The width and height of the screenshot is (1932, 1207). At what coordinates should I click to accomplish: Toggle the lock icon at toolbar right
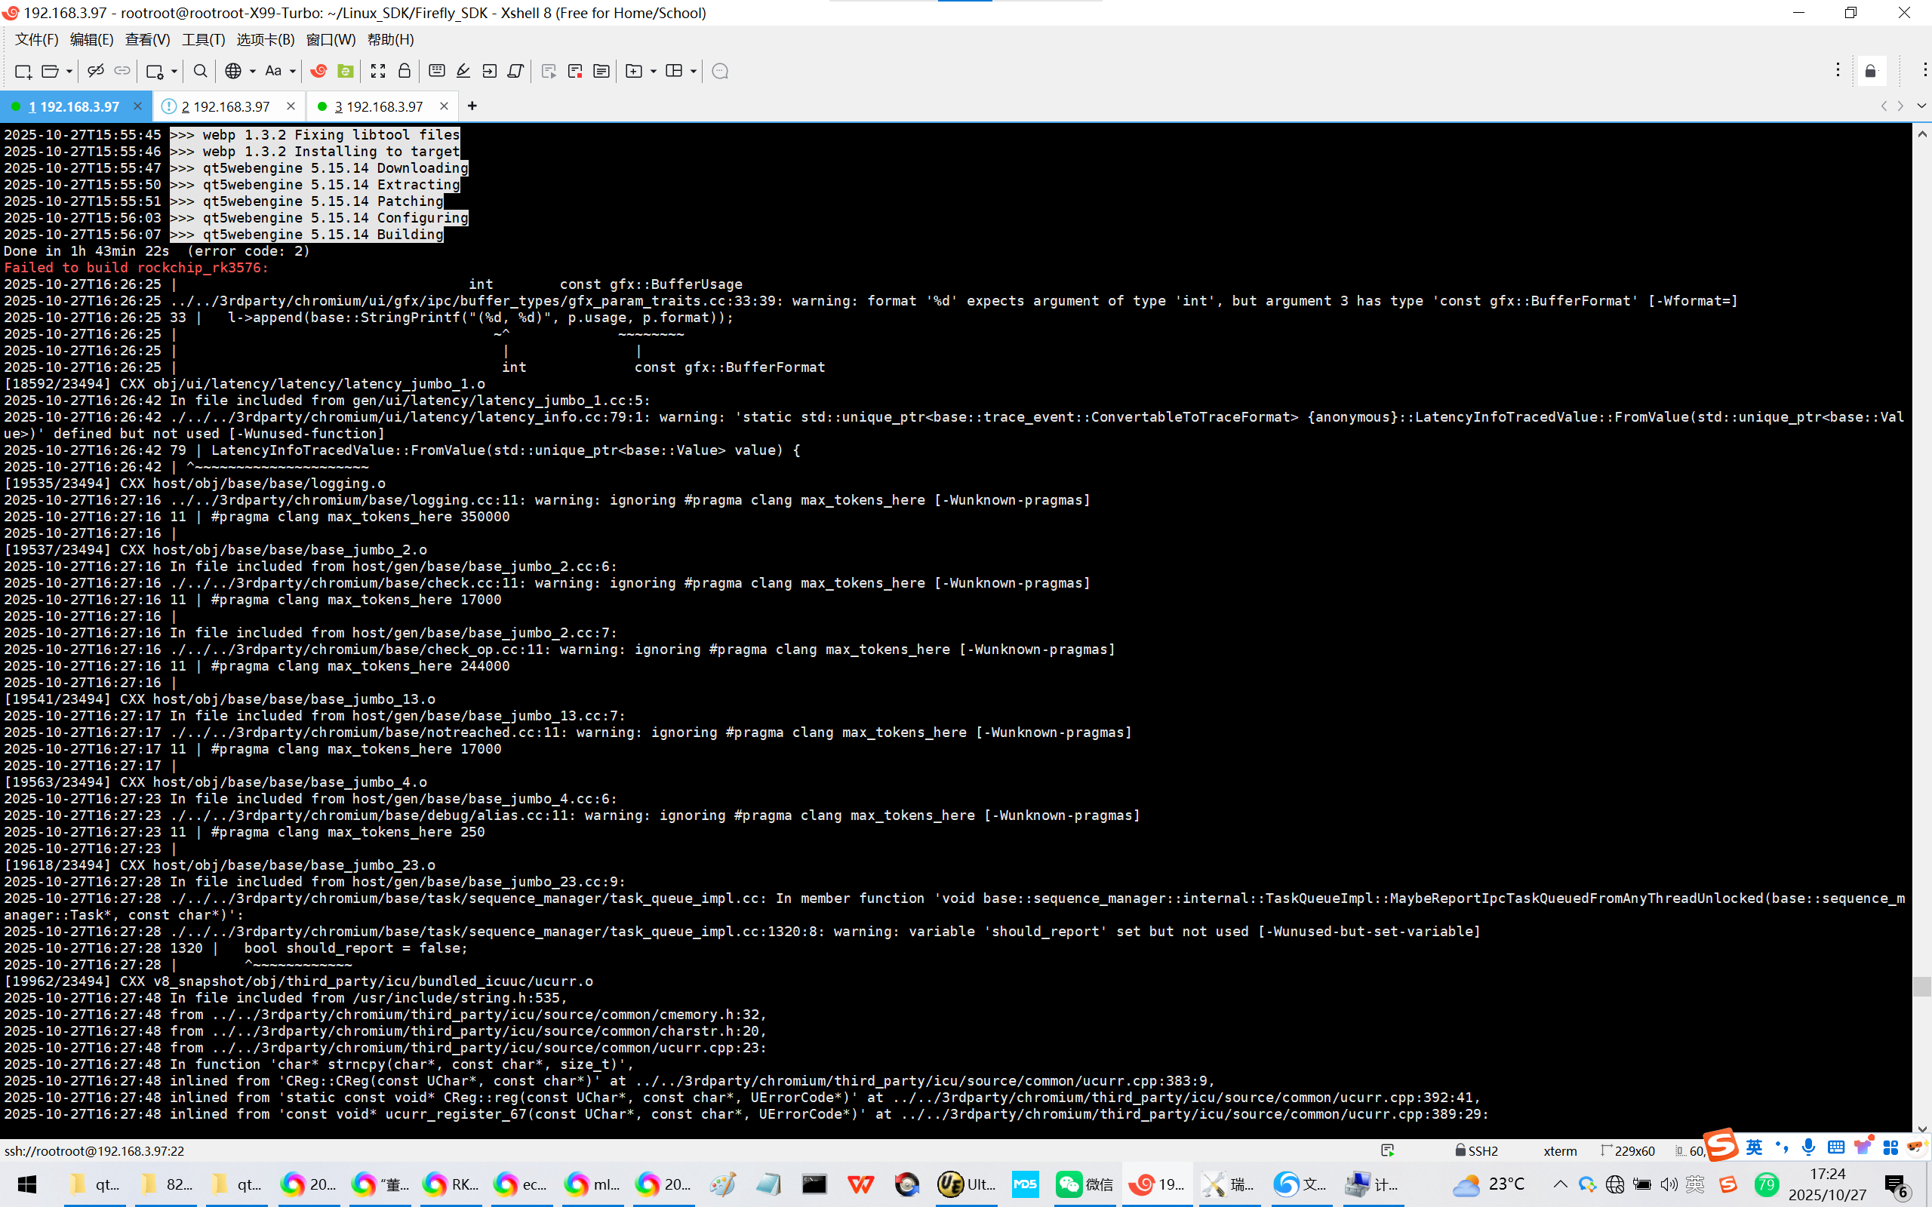pyautogui.click(x=1871, y=72)
